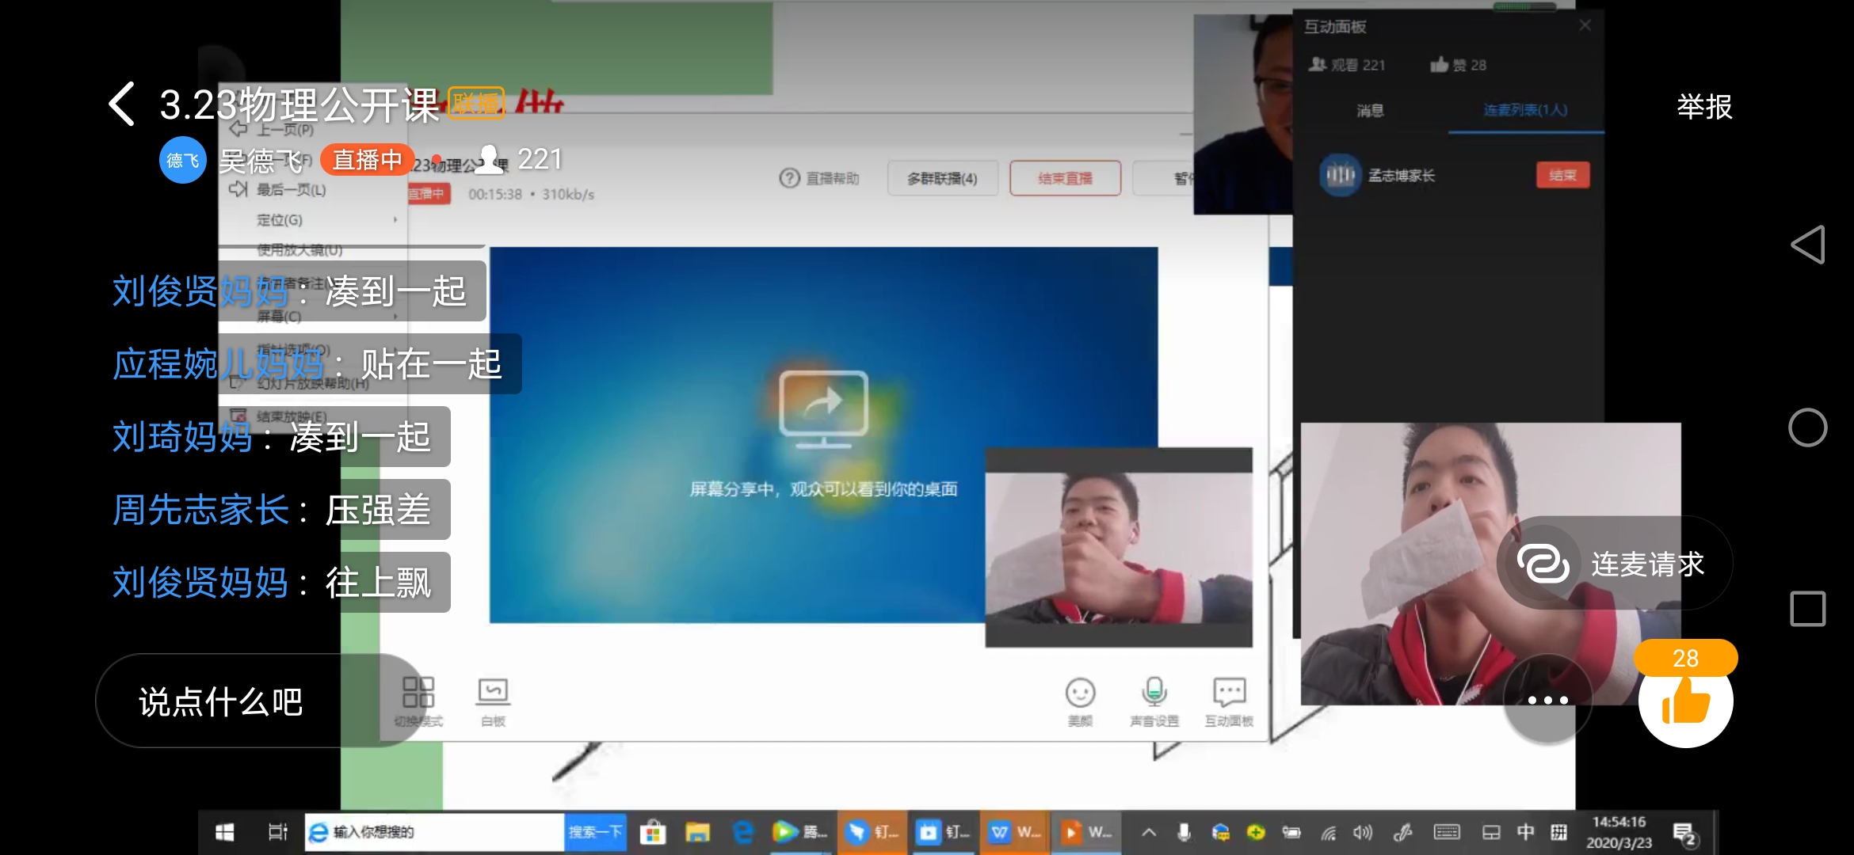The width and height of the screenshot is (1854, 855).
Task: Toggle the 中 input method indicator
Action: [x=1525, y=832]
